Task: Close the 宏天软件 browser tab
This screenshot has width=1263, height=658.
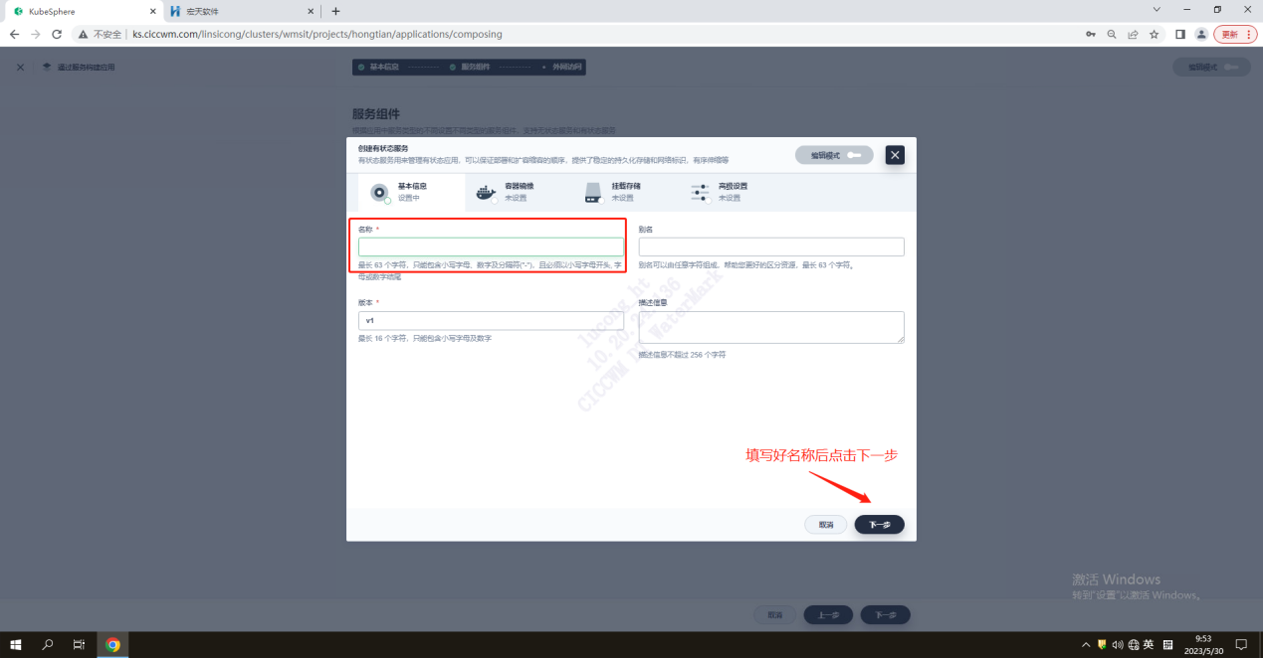Action: 310,11
